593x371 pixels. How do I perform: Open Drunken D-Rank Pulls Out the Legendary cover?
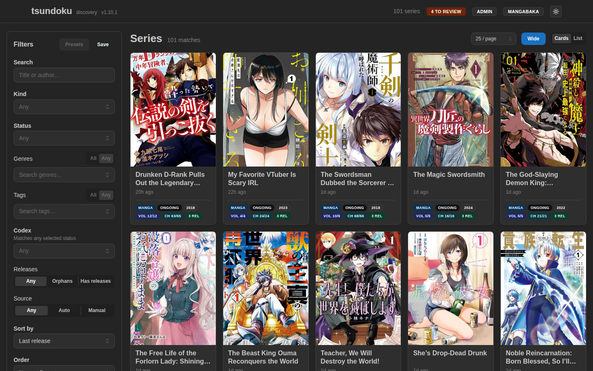[173, 110]
